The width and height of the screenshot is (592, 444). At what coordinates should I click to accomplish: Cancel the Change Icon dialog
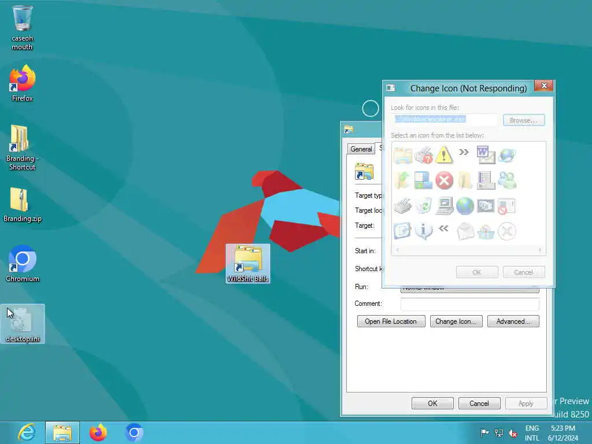[523, 272]
